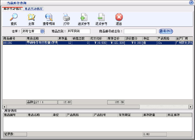This screenshot has width=195, height=140.
Task: Click the 商品类别 category field
Action: click(78, 31)
